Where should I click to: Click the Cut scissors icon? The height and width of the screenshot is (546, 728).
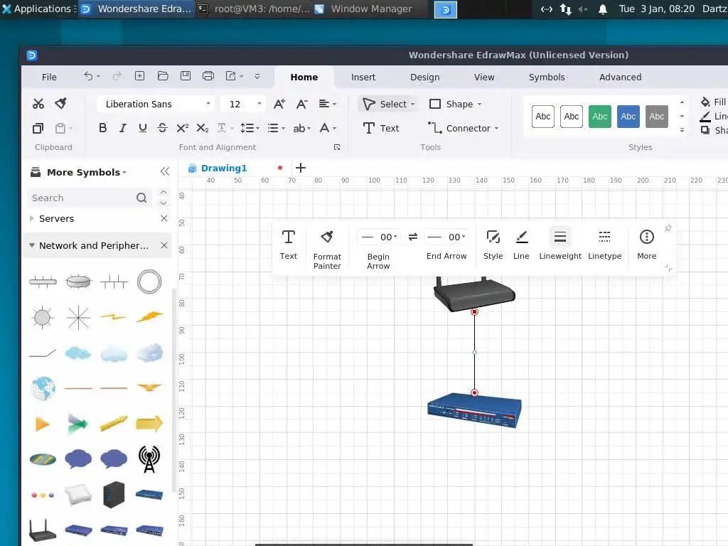(38, 104)
